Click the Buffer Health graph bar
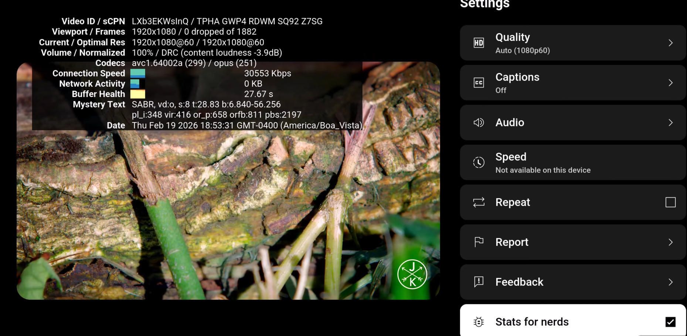Viewport: 687px width, 336px height. pyautogui.click(x=138, y=94)
